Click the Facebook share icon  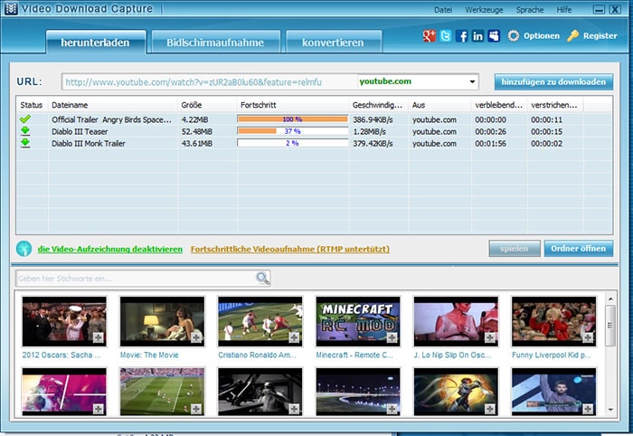click(461, 36)
